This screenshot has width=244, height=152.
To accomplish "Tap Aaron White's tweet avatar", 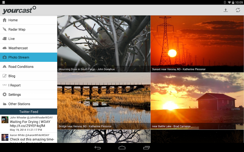I will [x=5, y=137].
